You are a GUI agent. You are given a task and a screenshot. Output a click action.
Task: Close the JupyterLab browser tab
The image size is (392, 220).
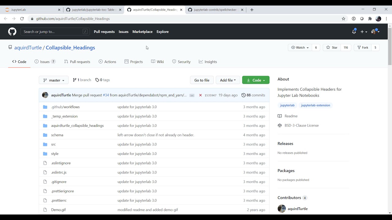59,10
